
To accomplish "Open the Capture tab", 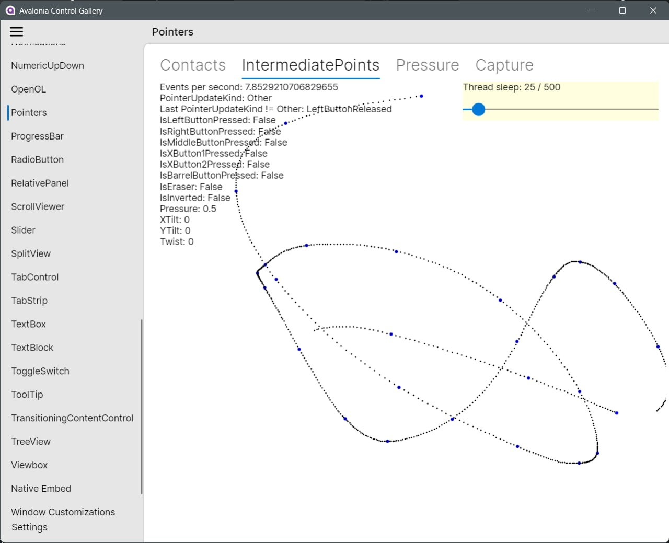I will point(504,65).
